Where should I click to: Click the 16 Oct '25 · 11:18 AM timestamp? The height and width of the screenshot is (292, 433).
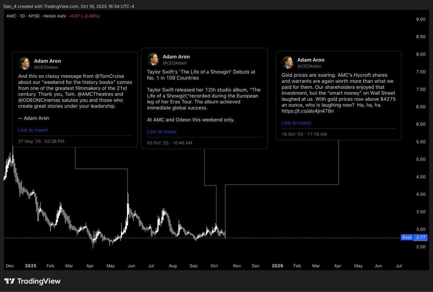pyautogui.click(x=304, y=134)
